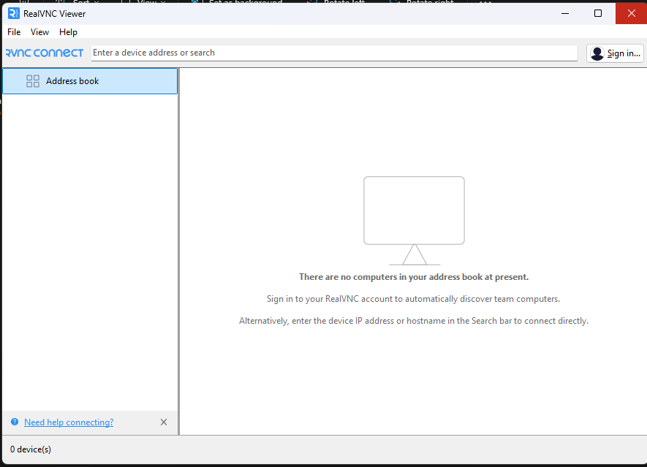Click the account avatar inside Sign in button
The height and width of the screenshot is (467, 647).
click(597, 53)
